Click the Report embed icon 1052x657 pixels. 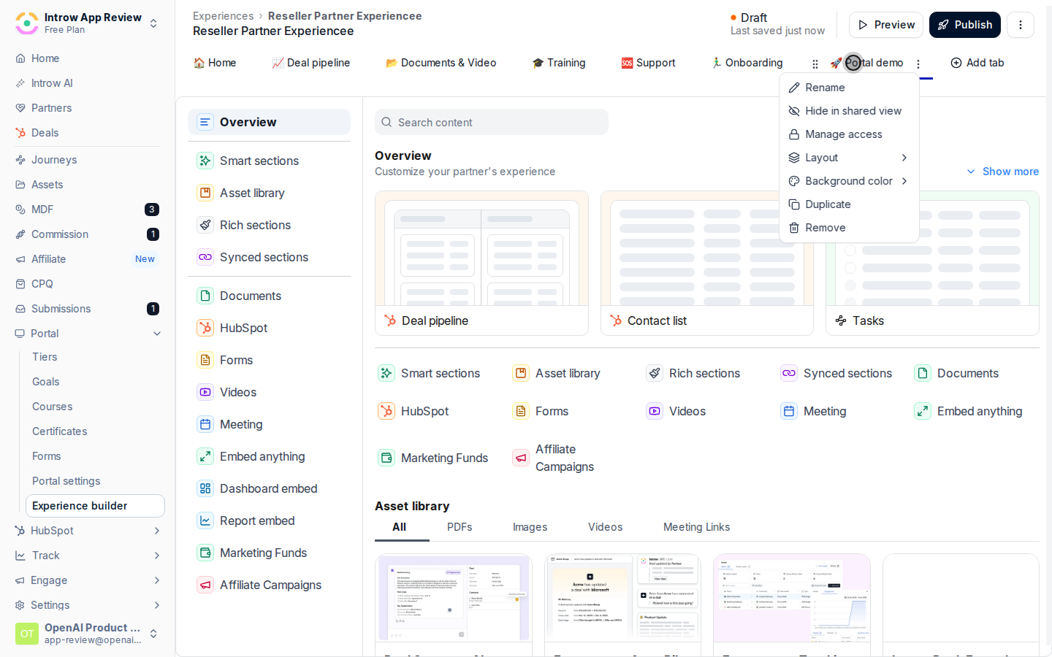pyautogui.click(x=205, y=520)
